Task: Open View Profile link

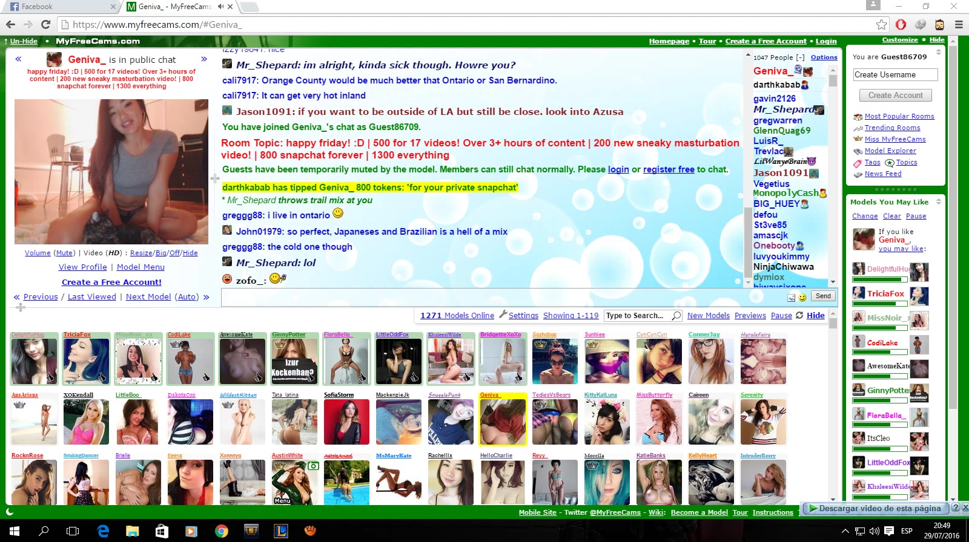Action: (x=83, y=267)
